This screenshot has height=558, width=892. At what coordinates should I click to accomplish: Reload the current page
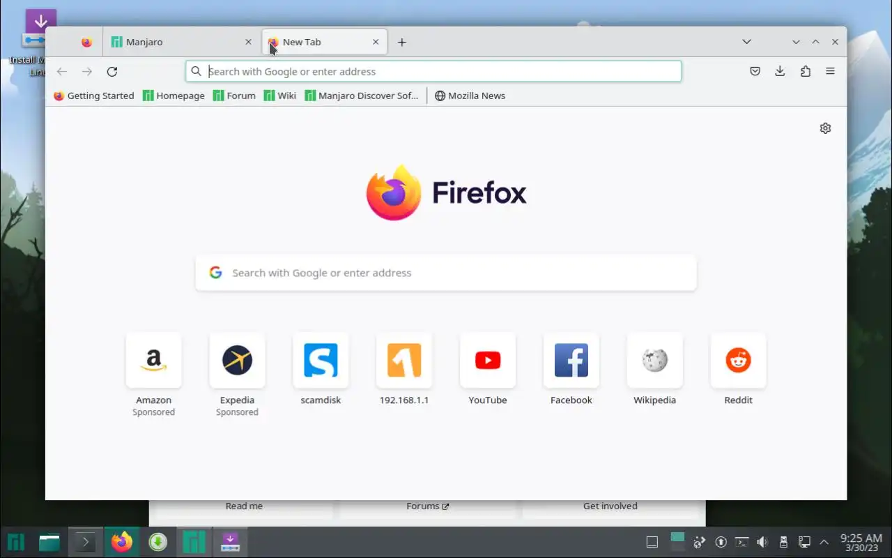[x=112, y=71]
